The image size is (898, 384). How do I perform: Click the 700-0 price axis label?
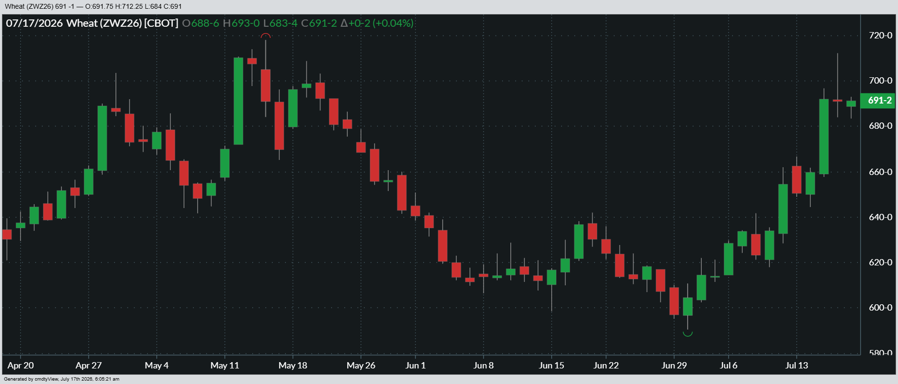point(880,81)
